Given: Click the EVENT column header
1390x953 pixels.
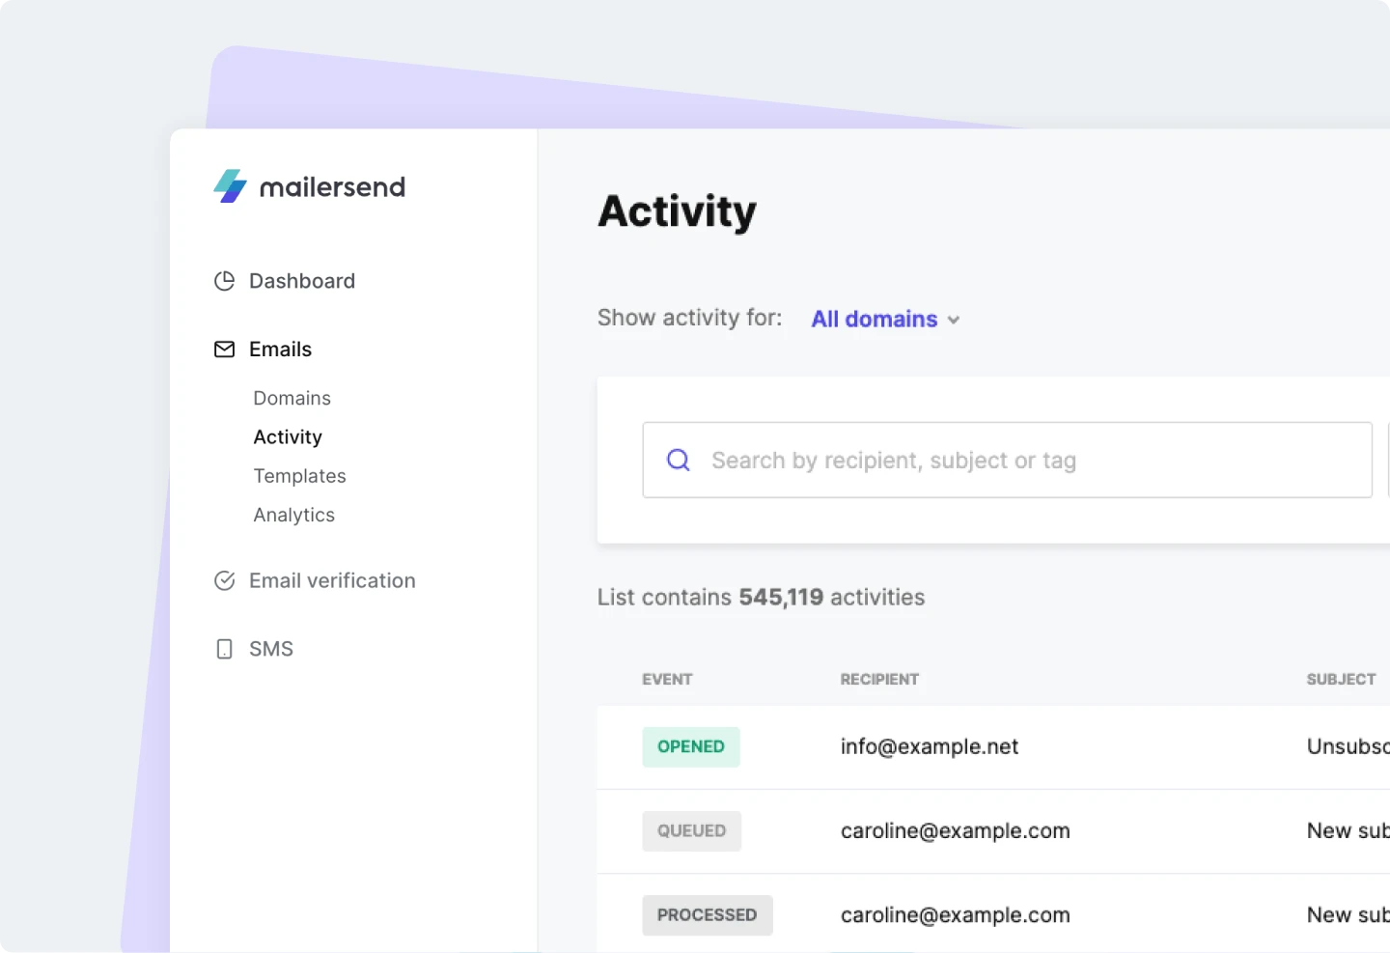Looking at the screenshot, I should 667,679.
